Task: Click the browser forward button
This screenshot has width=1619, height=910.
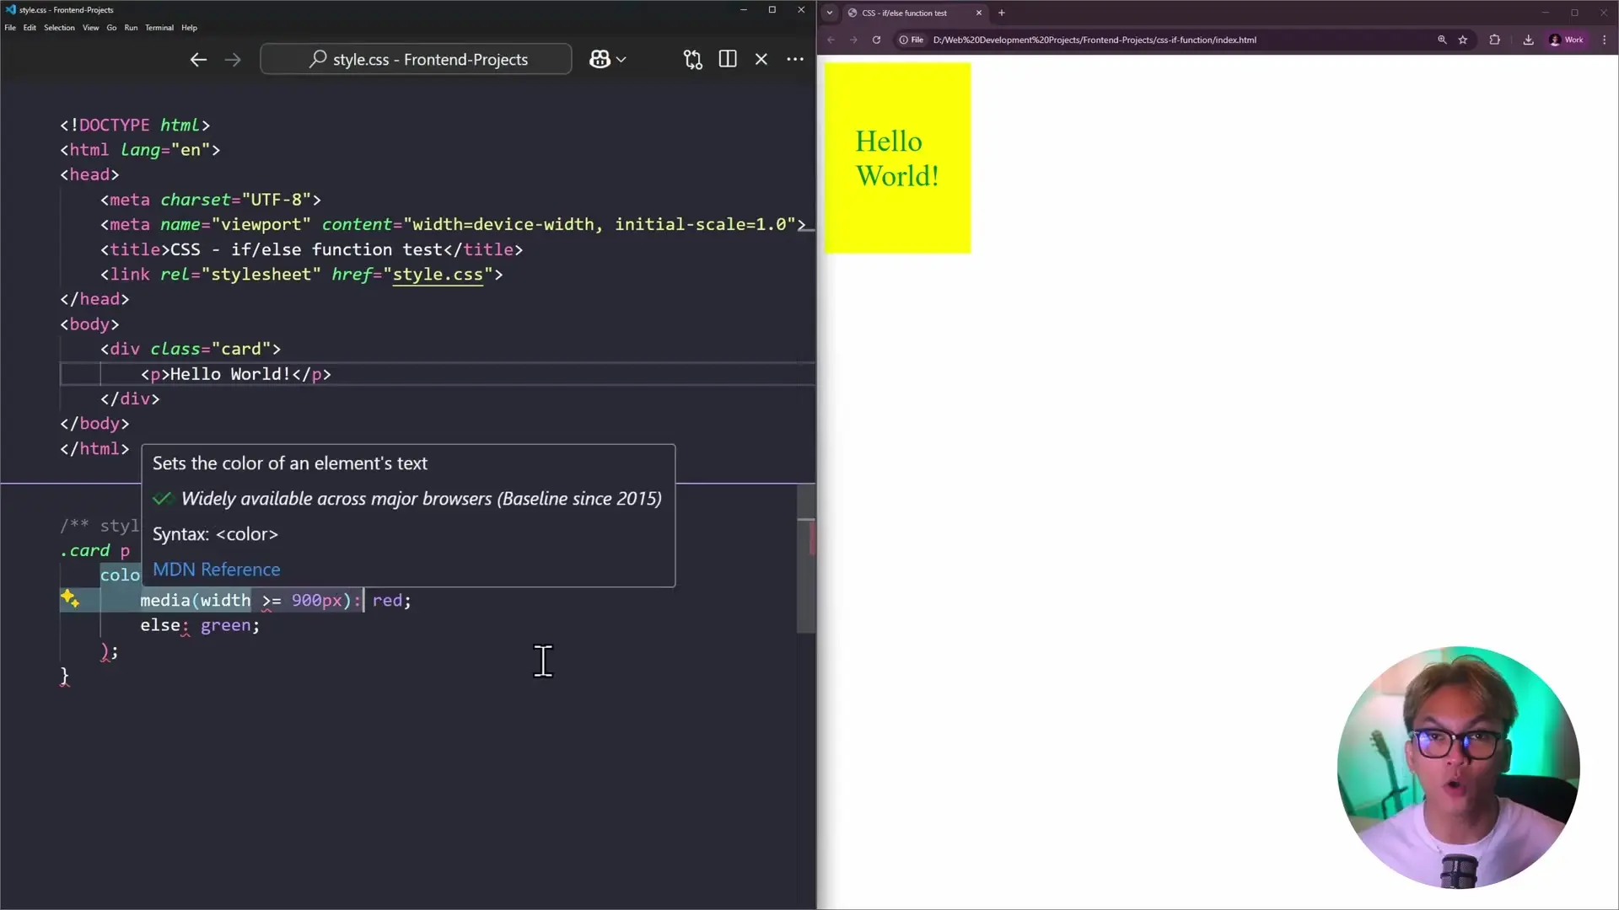Action: [x=853, y=40]
